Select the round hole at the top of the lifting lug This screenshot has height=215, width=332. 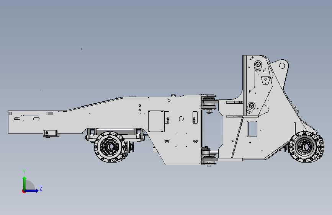pos(282,65)
